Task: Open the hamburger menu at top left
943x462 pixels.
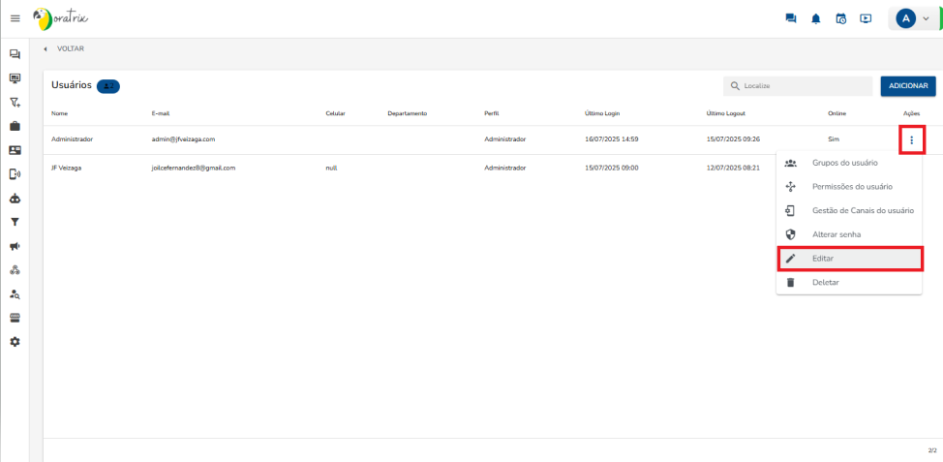Action: [x=15, y=18]
